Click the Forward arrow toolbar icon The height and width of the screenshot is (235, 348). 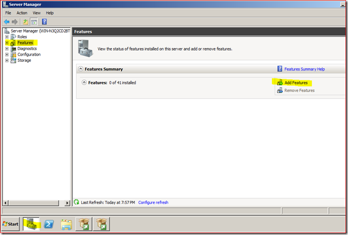coord(14,22)
